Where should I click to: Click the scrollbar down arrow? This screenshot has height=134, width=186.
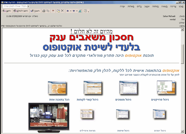pos(182,131)
